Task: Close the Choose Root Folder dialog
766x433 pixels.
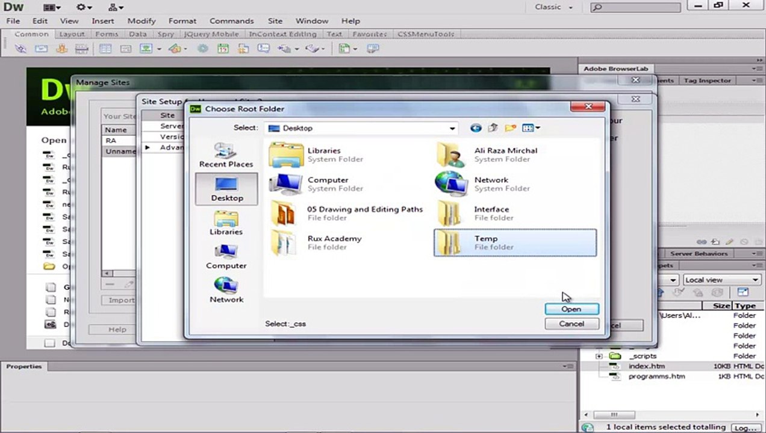Action: tap(588, 107)
